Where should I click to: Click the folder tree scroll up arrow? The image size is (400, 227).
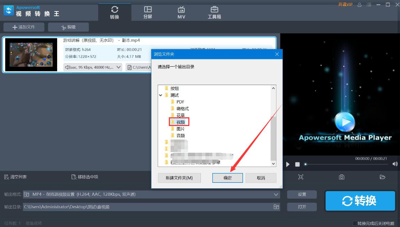(274, 88)
